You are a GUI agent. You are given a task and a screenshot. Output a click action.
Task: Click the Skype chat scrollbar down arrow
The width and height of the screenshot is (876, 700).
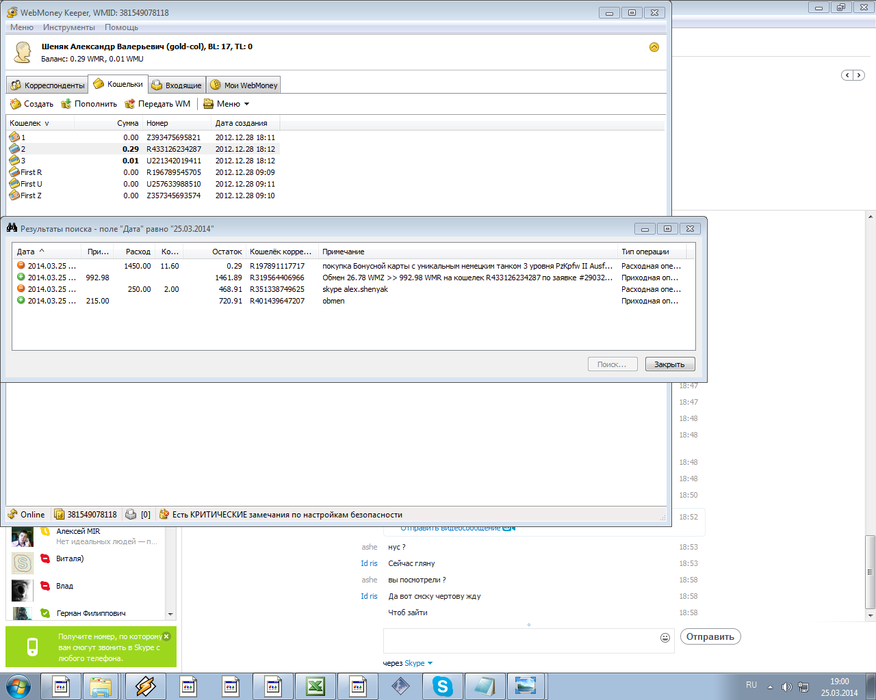871,616
